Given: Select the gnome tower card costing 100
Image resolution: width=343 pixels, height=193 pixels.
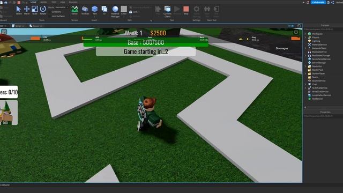Looking at the screenshot, I should point(9,113).
